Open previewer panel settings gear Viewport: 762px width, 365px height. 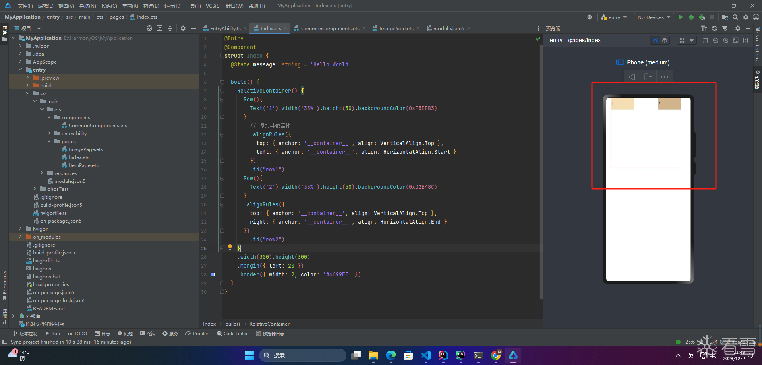point(738,28)
